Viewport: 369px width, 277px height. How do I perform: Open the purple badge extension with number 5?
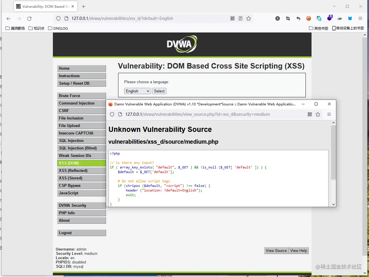click(330, 18)
